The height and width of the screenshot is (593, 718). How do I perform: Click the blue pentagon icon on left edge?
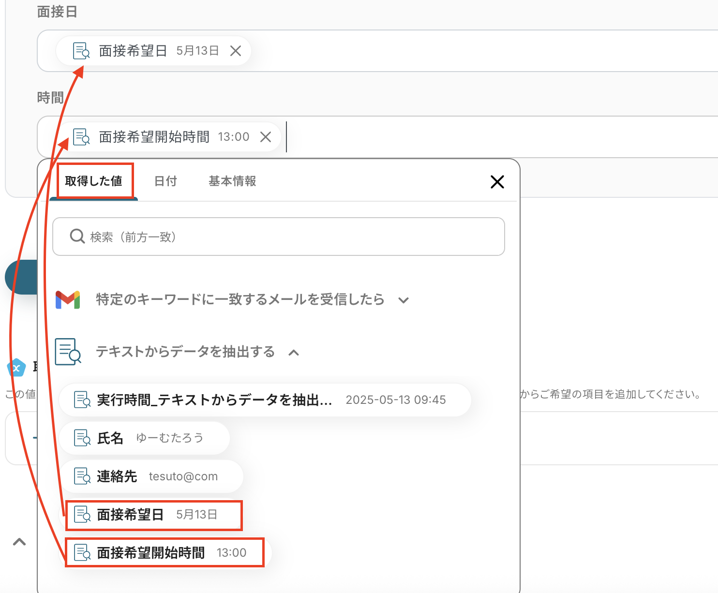(x=16, y=368)
